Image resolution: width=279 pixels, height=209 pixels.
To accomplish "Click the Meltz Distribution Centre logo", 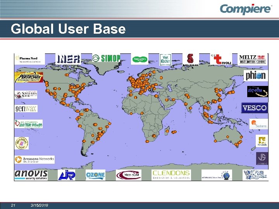I will click(x=253, y=60).
